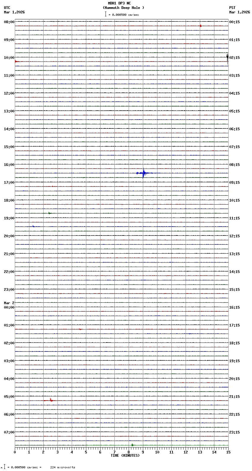Click the Mar 2 date change label
252x471 pixels.
pyautogui.click(x=9, y=303)
